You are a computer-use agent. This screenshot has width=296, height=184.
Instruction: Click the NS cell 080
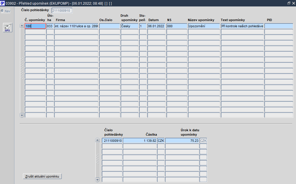pos(177,26)
